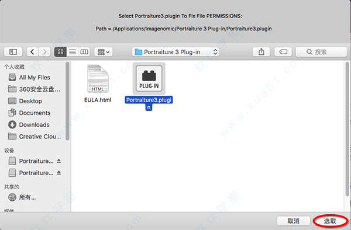Image resolution: width=351 pixels, height=230 pixels.
Task: Click the 个人收藏 section header
Action: point(14,67)
